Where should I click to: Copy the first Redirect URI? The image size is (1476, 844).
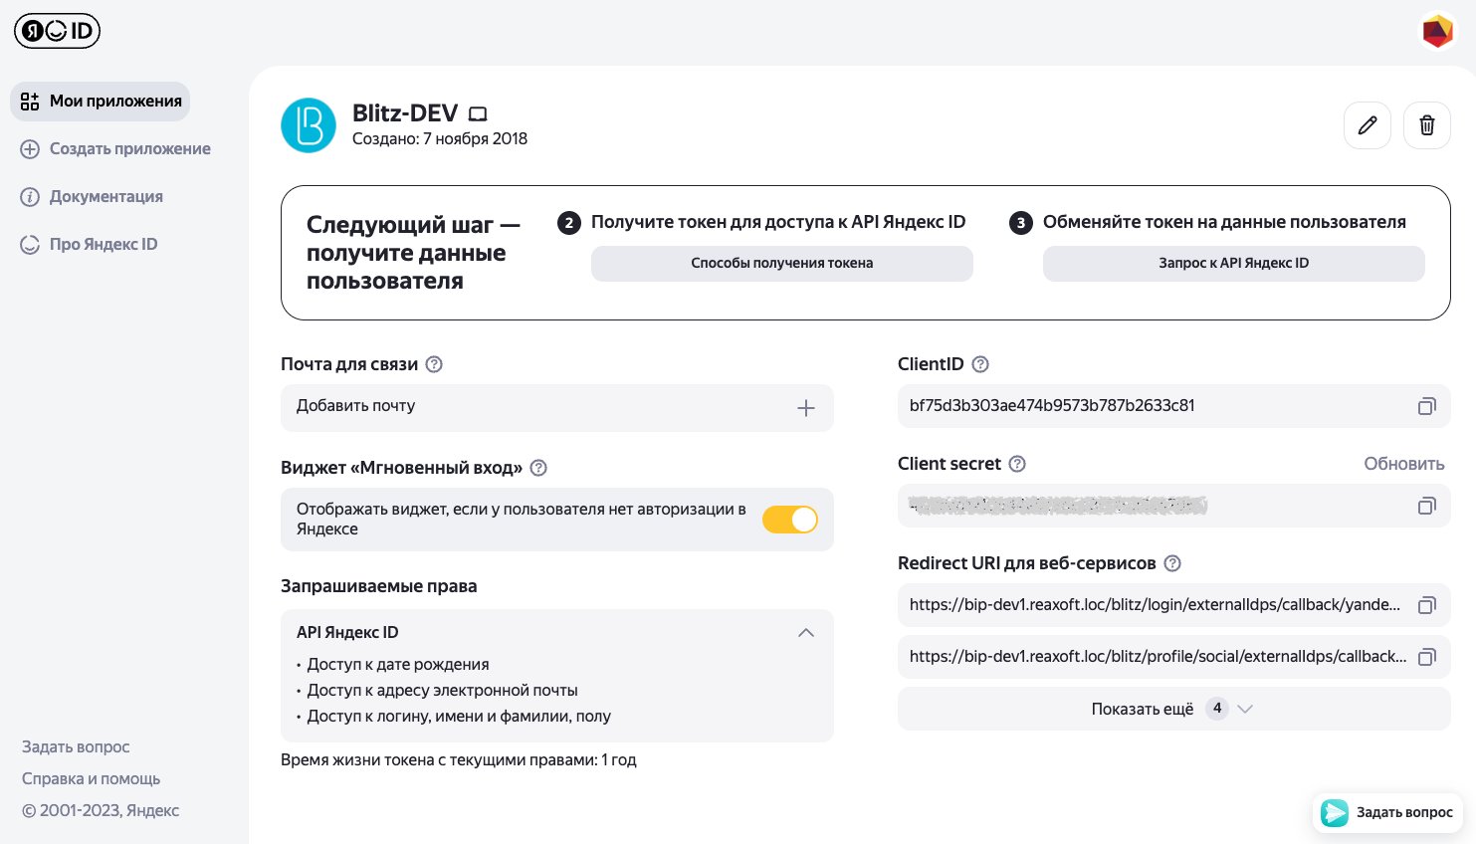click(x=1427, y=605)
